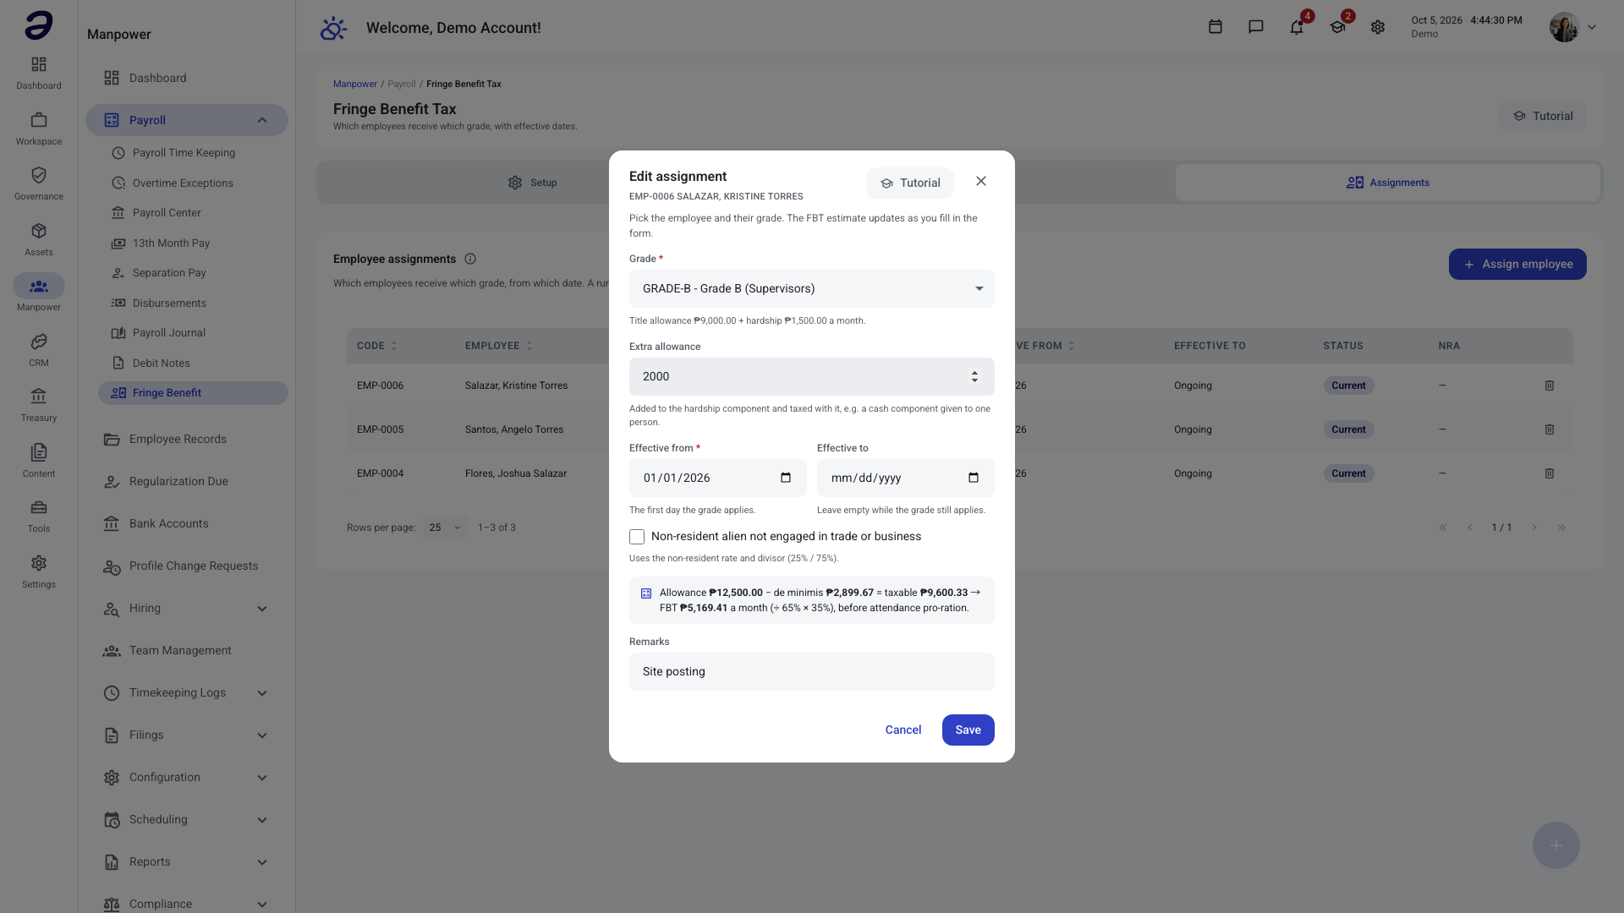Open the Rows per page dropdown
This screenshot has height=913, width=1624.
445,528
